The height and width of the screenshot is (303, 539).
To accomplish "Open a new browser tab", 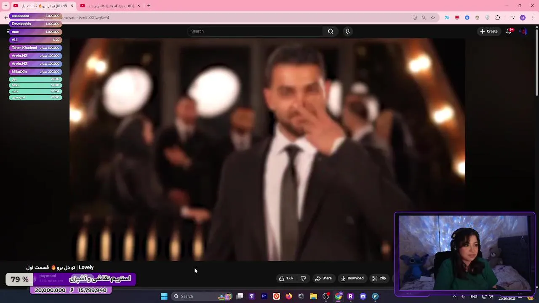I will coord(149,6).
